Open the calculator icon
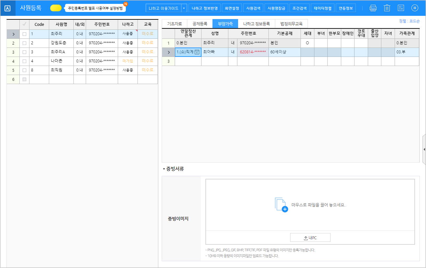The image size is (426, 268). (x=401, y=8)
